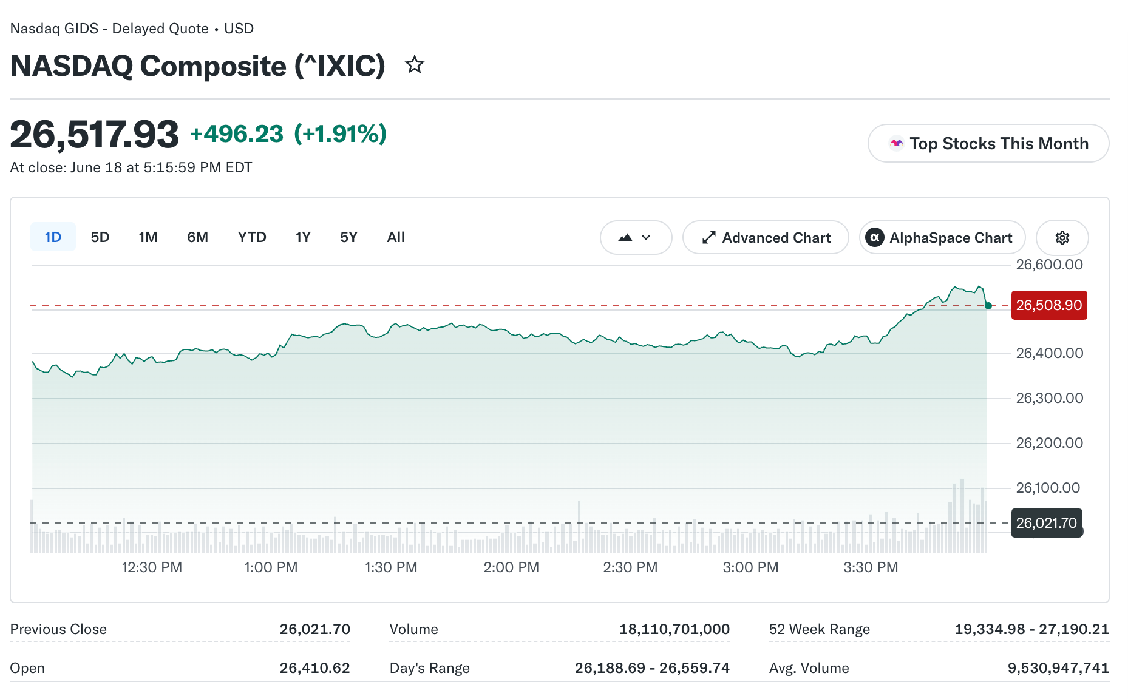This screenshot has height=699, width=1128.
Task: Open chart settings gear
Action: (x=1062, y=238)
